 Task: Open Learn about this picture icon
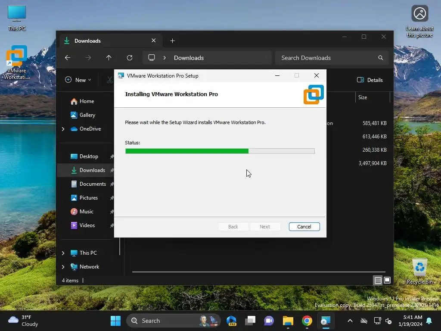coord(419,21)
